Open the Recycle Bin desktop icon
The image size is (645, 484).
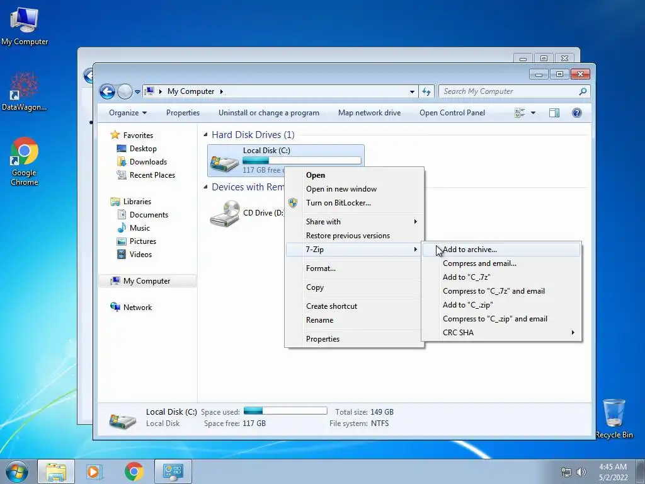coord(614,418)
